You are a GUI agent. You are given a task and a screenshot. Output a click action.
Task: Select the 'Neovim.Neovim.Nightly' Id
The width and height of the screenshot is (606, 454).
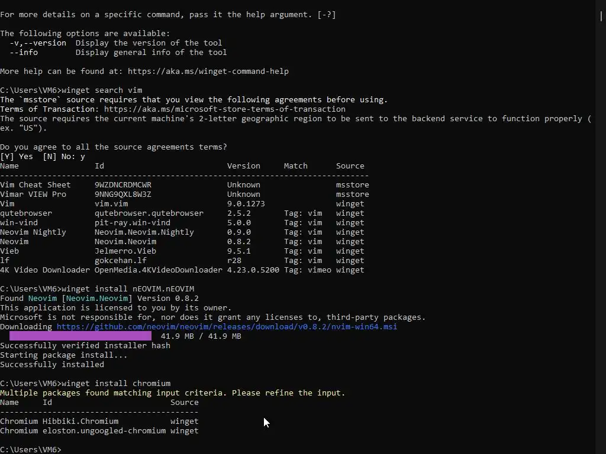click(x=144, y=232)
